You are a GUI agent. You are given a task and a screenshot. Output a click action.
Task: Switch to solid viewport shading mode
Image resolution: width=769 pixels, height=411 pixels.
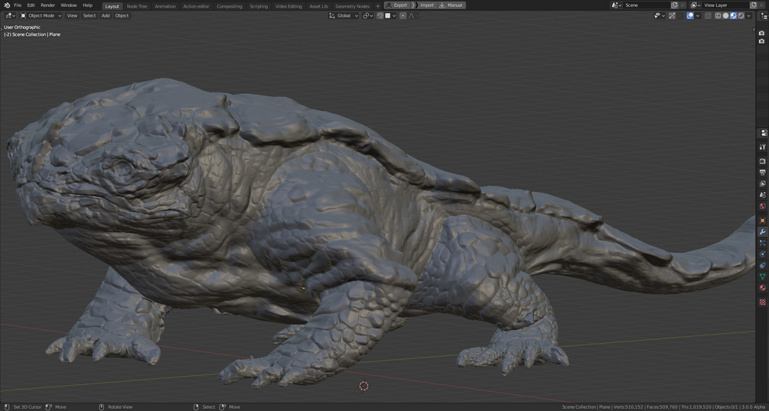[x=725, y=15]
